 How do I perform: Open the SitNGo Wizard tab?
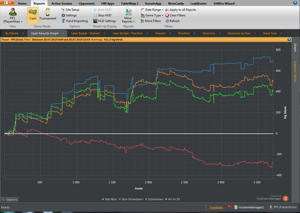pyautogui.click(x=224, y=3)
